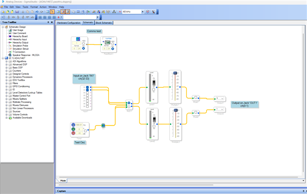307x194 pixels.
Task: Click the Tone1 frequency field 500.01
Action: tap(79, 125)
